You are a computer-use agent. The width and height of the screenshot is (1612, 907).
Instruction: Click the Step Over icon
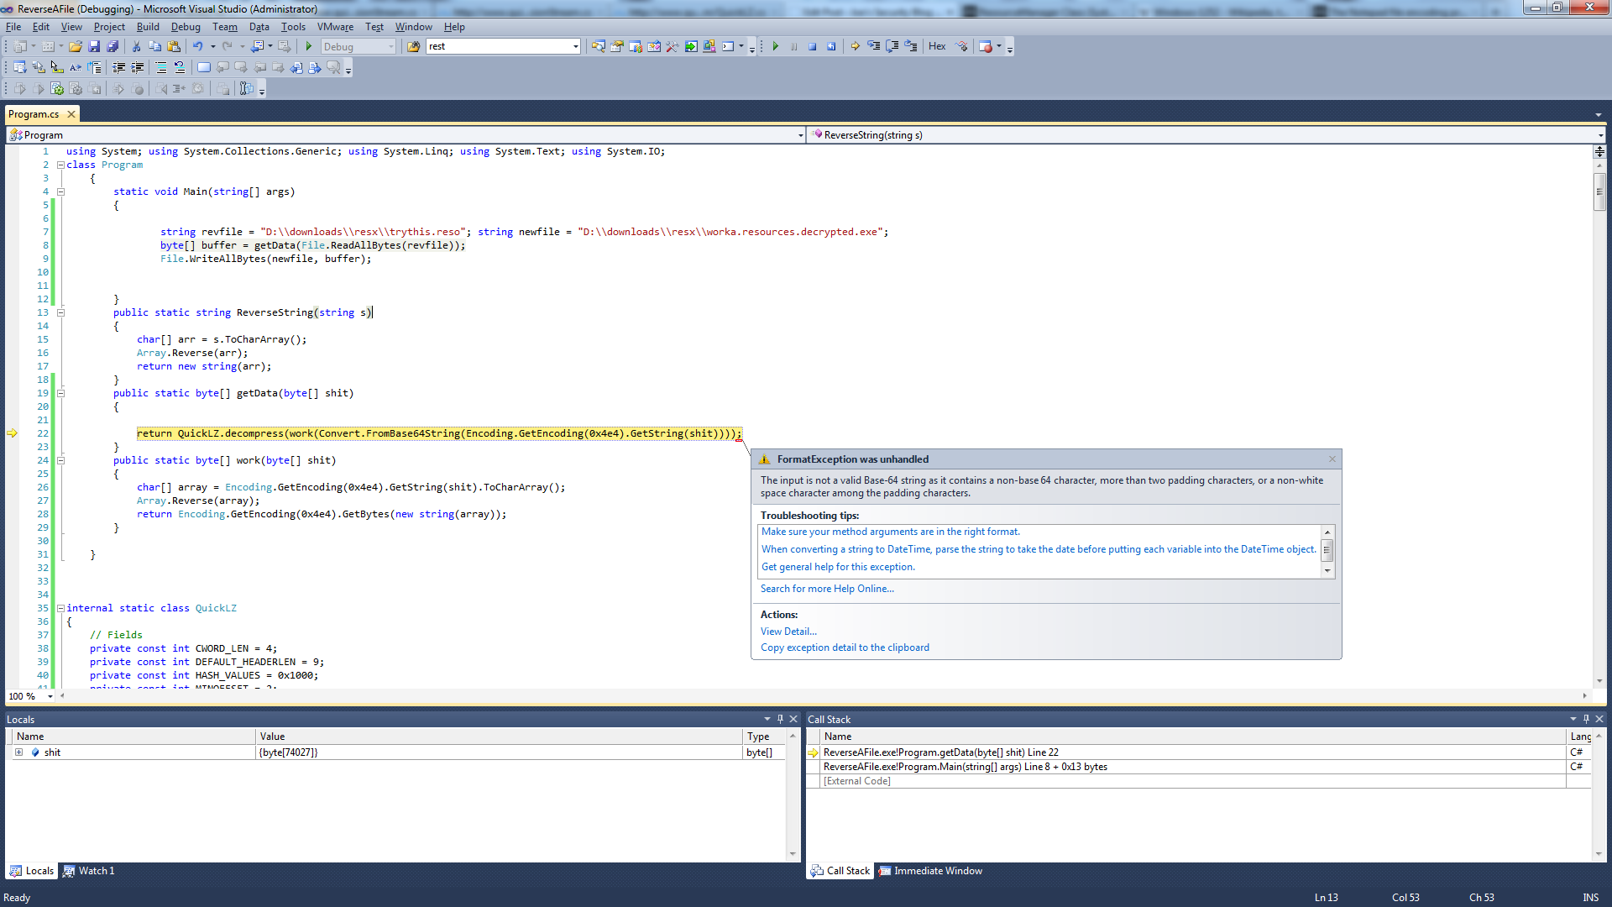(892, 46)
